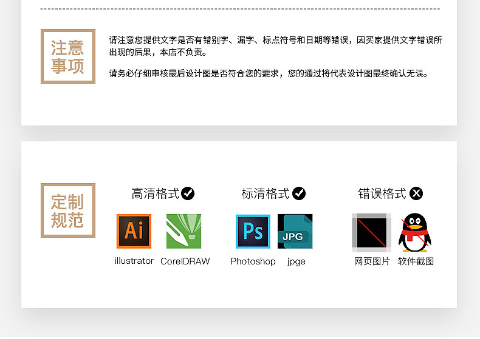The height and width of the screenshot is (339, 480).
Task: Click the Photoshop Ps icon
Action: 253,231
